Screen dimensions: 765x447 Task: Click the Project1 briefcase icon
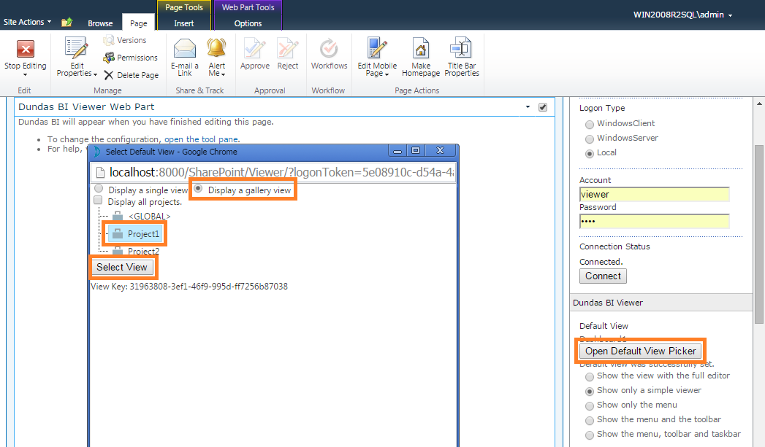117,234
